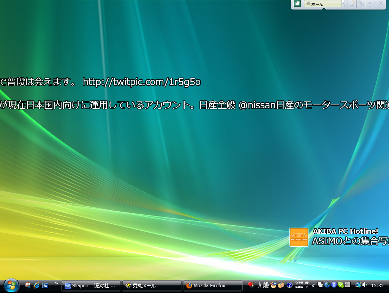Click the gray grid tray icon
389x293 pixels.
tap(348, 285)
